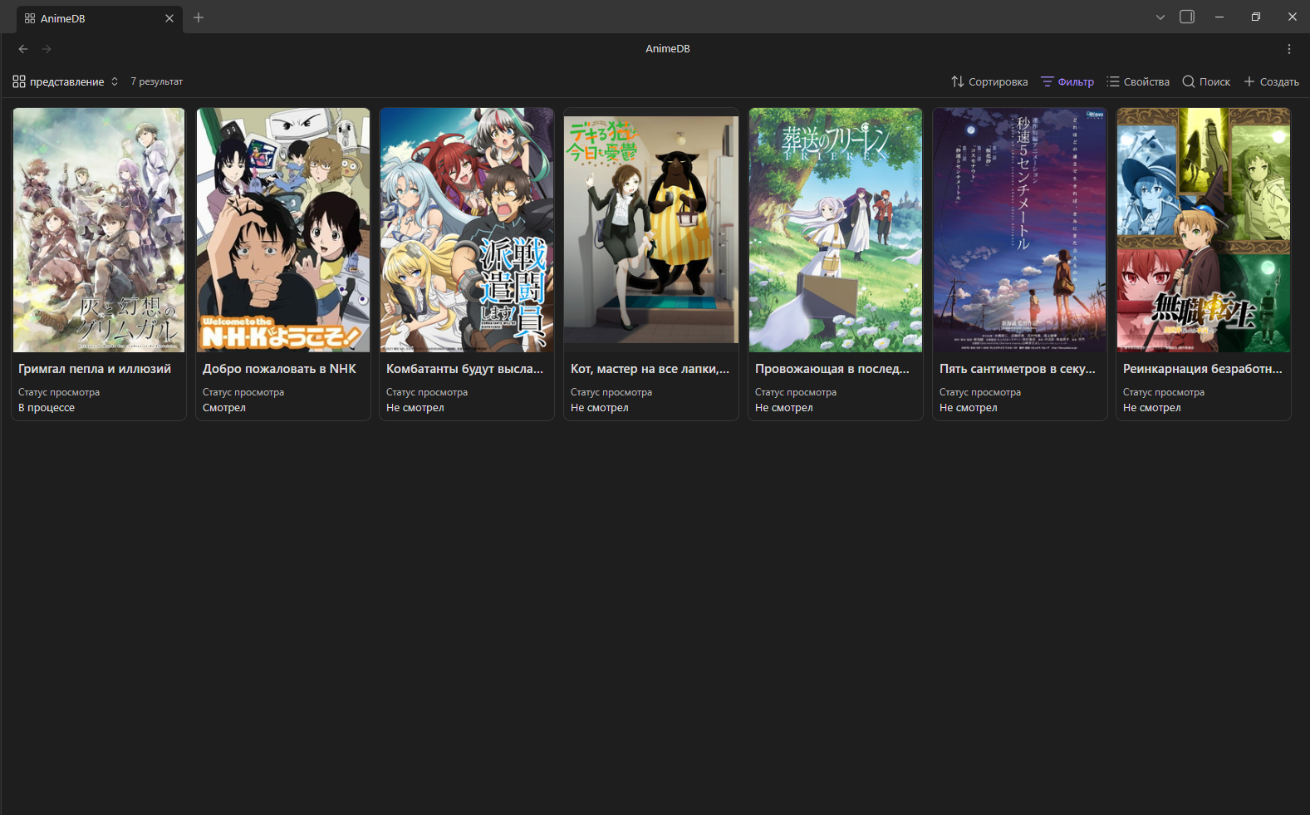
Task: Open the Кот, мастер на все лапки cover
Action: (x=651, y=230)
